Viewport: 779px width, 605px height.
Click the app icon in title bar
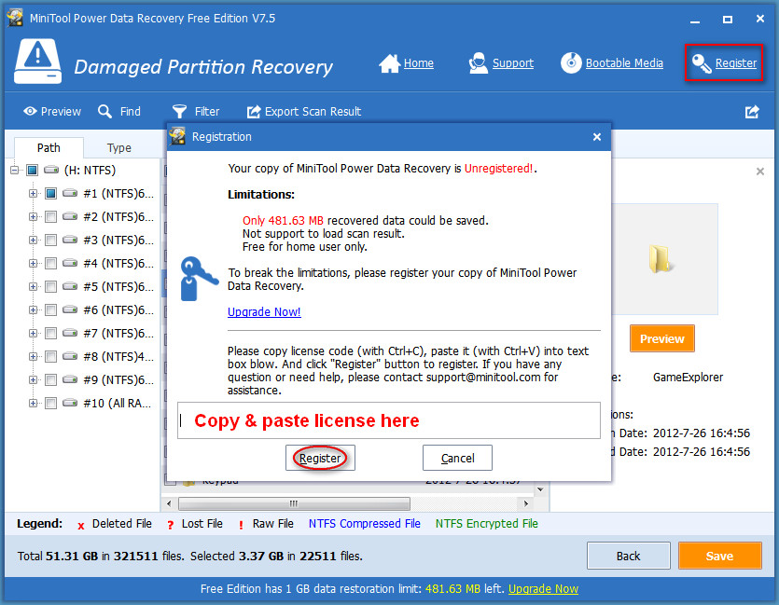point(15,18)
